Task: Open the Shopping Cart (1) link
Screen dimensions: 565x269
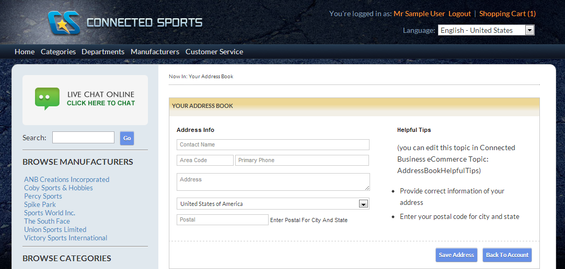Action: [507, 14]
